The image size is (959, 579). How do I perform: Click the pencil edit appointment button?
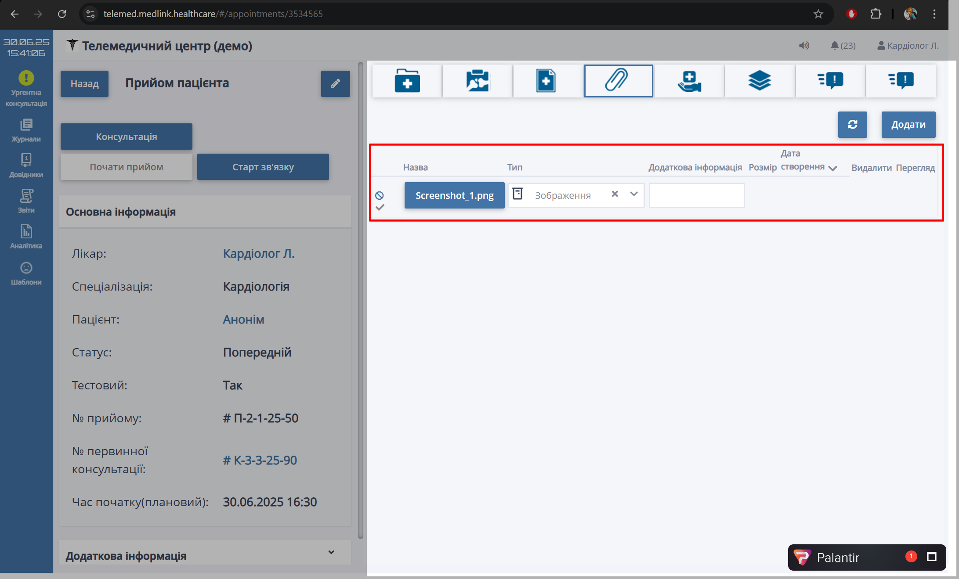pos(335,83)
